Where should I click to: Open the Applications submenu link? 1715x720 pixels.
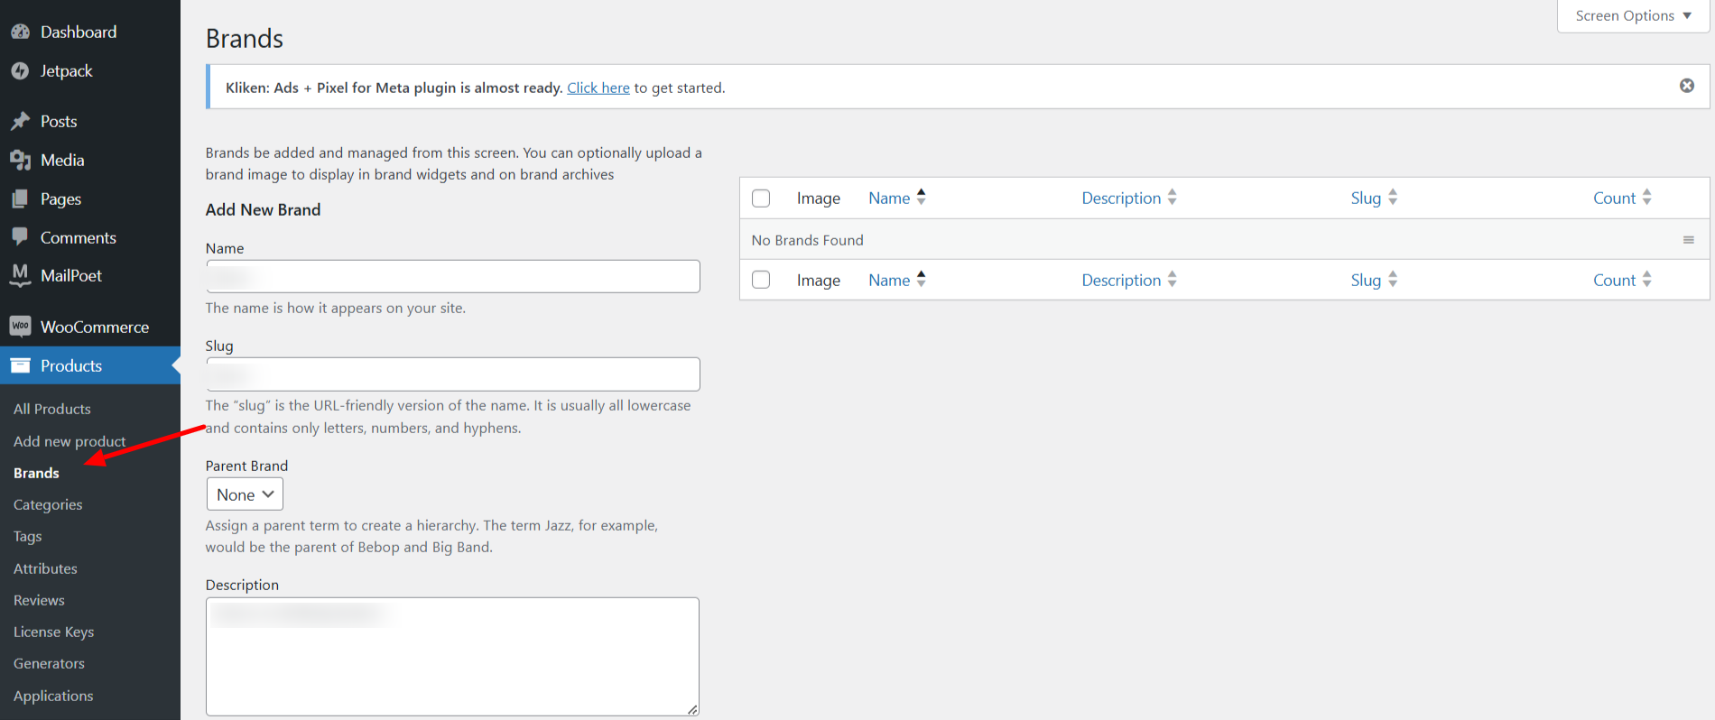coord(53,696)
